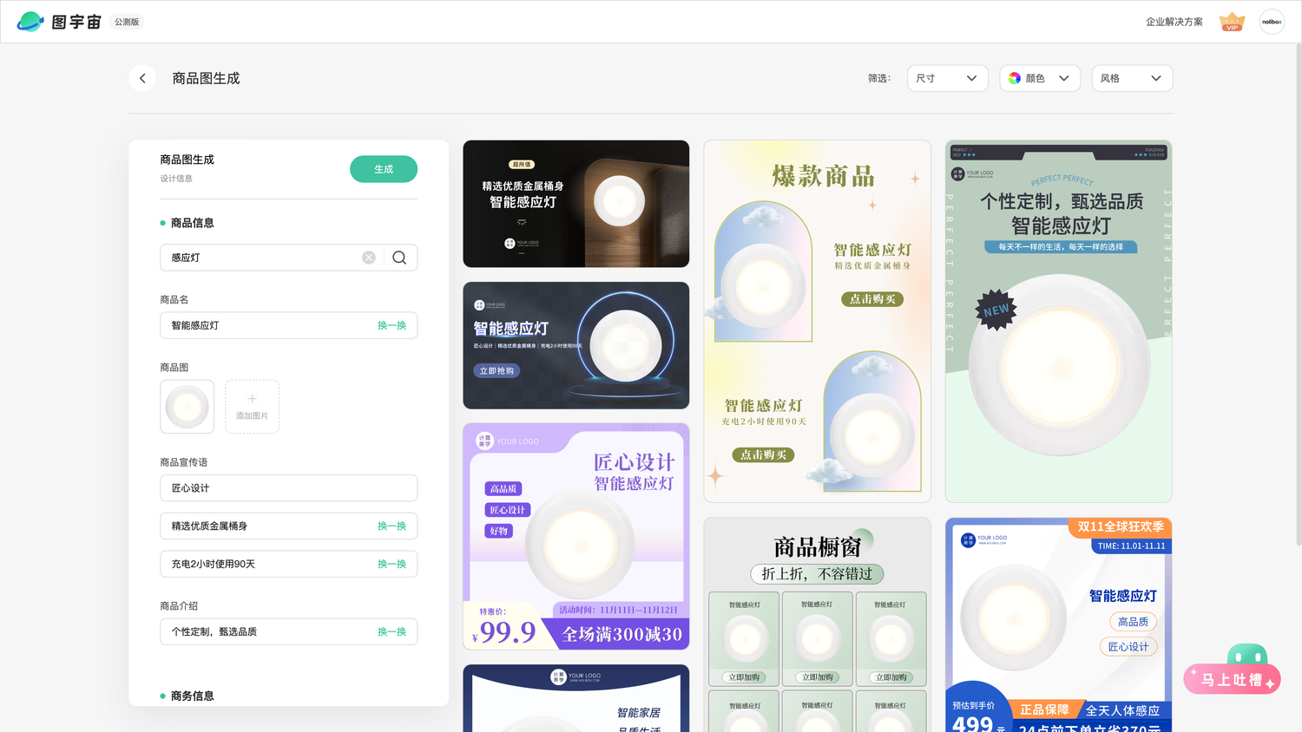Click the 商务信息 section heading
The width and height of the screenshot is (1302, 732).
tap(192, 696)
